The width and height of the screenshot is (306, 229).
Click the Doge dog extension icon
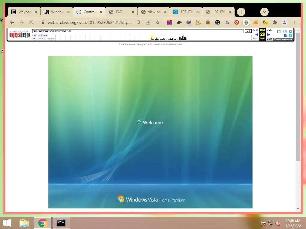click(198, 23)
